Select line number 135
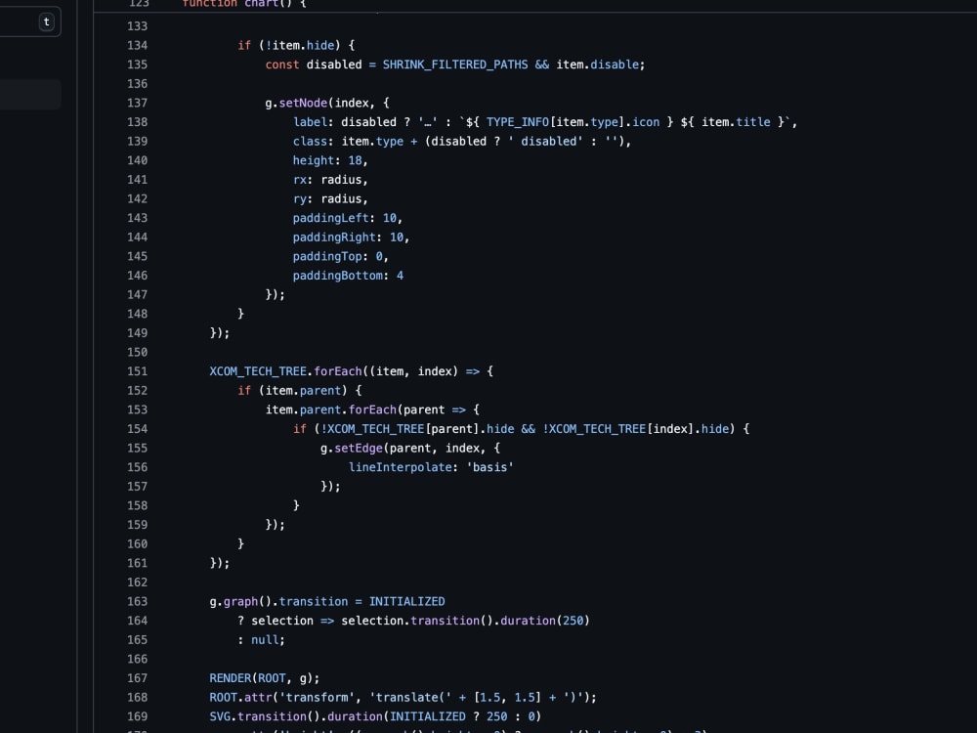The image size is (977, 733). (137, 65)
